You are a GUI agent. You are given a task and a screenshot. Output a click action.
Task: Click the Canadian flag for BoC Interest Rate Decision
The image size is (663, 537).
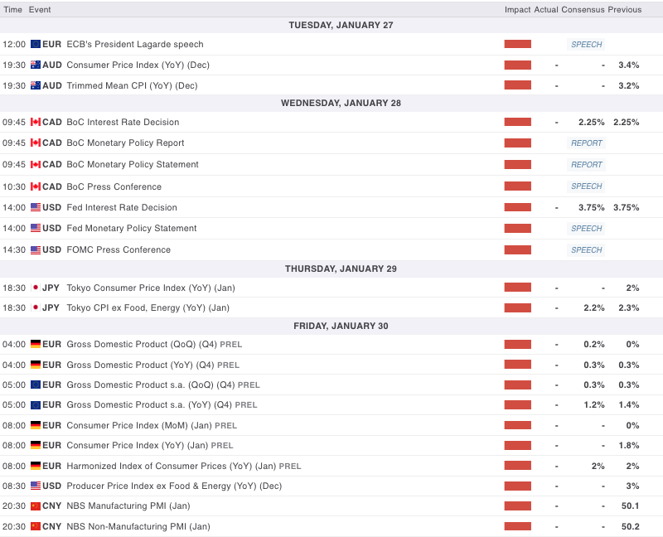pyautogui.click(x=35, y=122)
